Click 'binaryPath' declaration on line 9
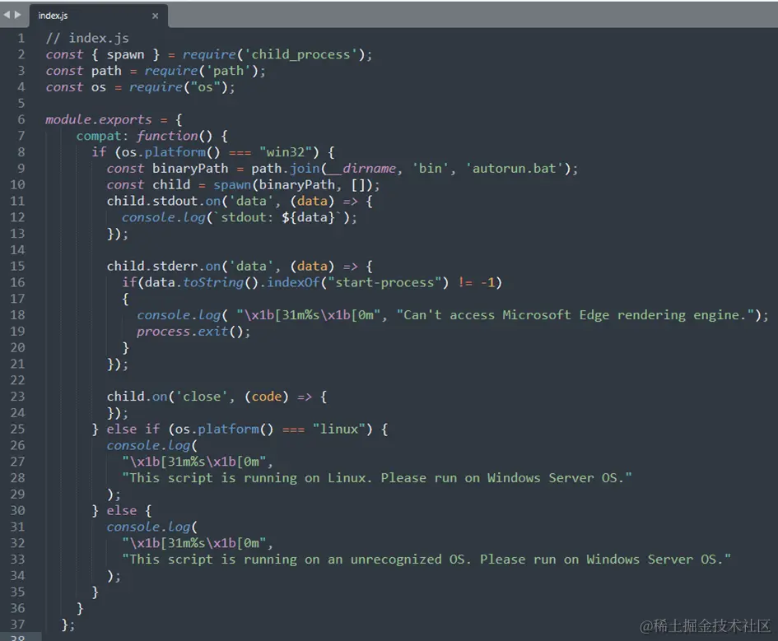The height and width of the screenshot is (641, 778). [x=190, y=169]
